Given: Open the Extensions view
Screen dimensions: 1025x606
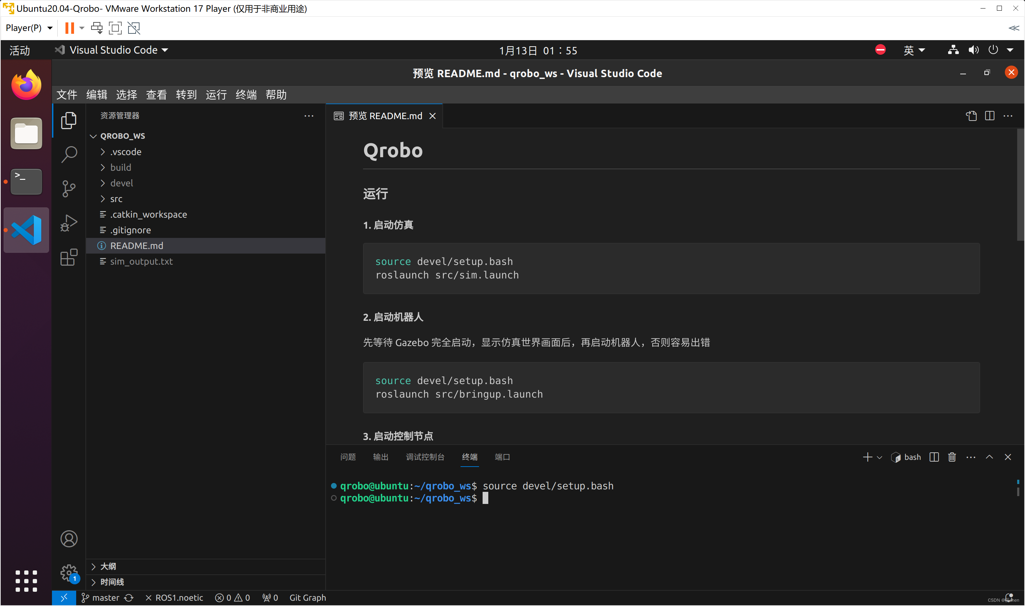Looking at the screenshot, I should tap(69, 257).
